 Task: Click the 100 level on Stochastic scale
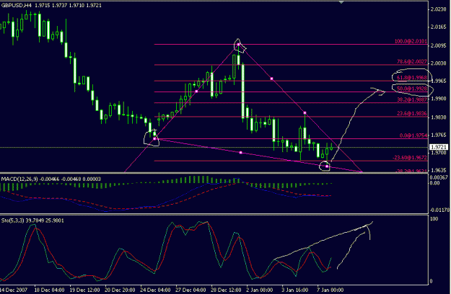(434, 219)
